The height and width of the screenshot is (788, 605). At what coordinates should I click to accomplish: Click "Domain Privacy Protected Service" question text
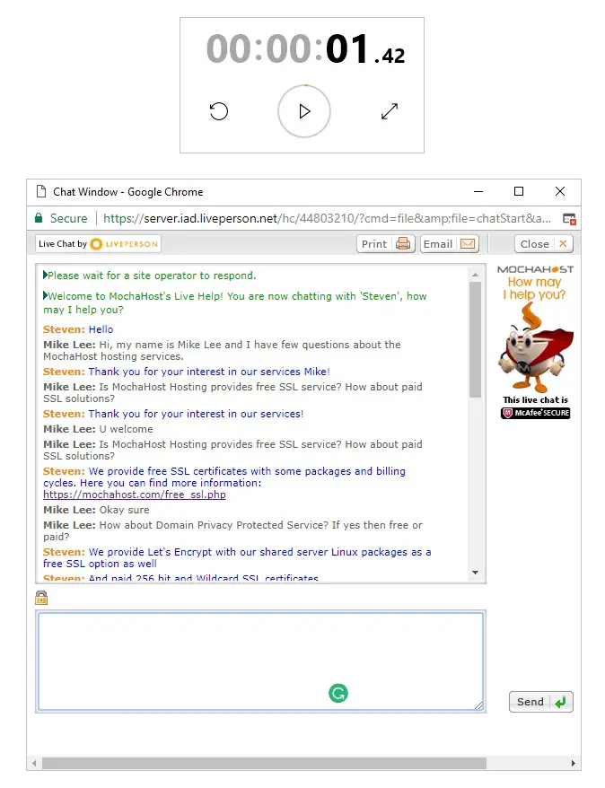232,530
